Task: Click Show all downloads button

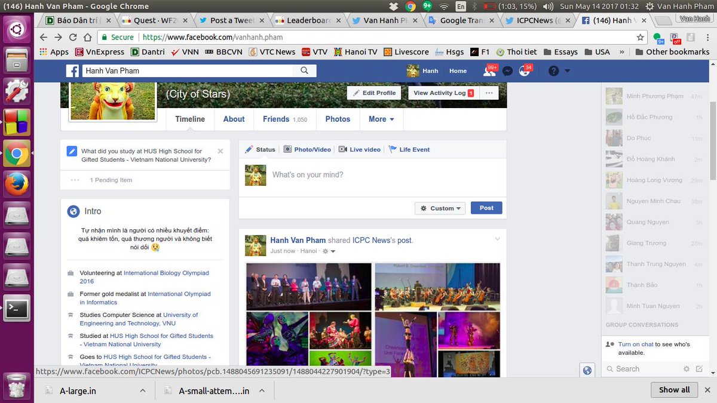Action: (x=675, y=390)
